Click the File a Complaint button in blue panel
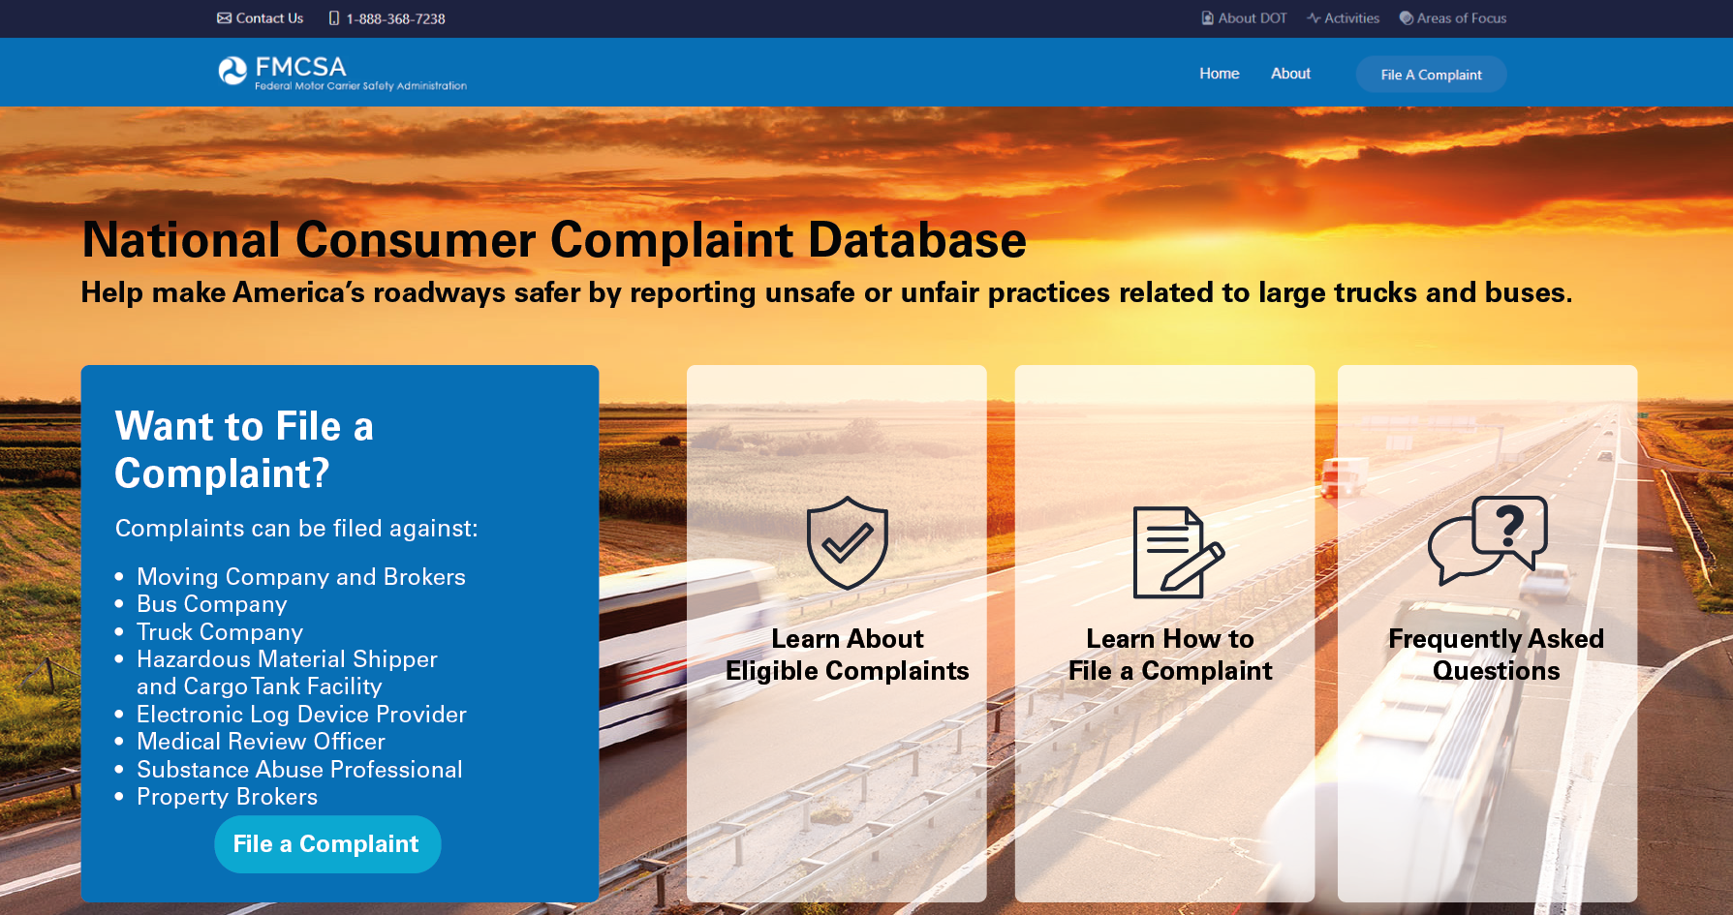Image resolution: width=1733 pixels, height=915 pixels. pyautogui.click(x=327, y=844)
